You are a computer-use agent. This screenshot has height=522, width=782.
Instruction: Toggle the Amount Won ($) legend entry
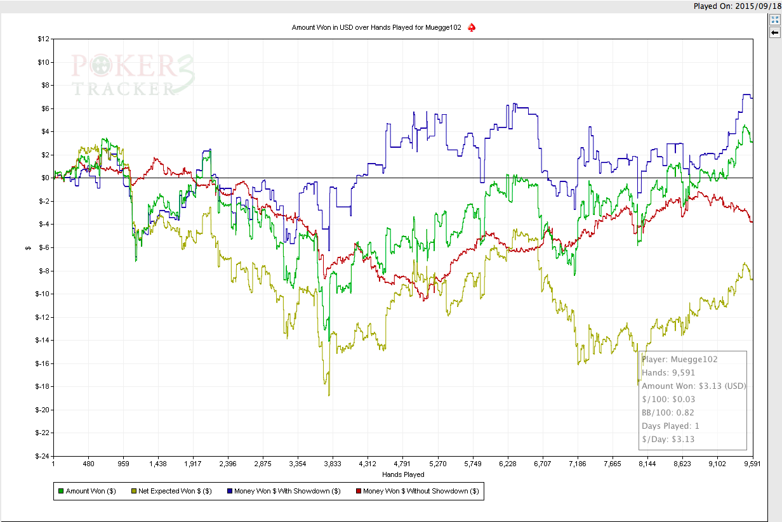click(x=87, y=491)
